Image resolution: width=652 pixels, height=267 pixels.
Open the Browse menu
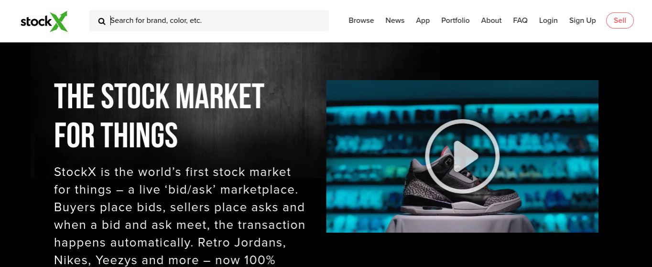click(x=361, y=21)
